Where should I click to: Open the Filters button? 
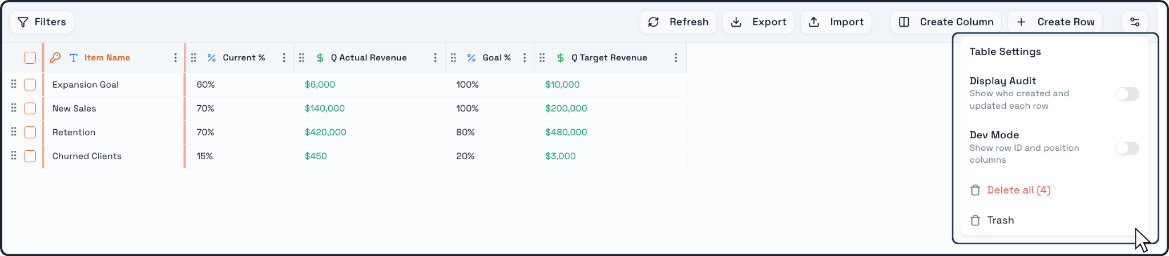[42, 22]
